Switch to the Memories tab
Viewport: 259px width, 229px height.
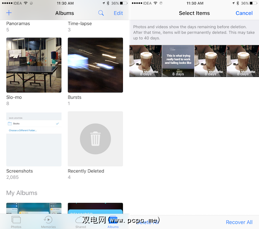tap(48, 222)
